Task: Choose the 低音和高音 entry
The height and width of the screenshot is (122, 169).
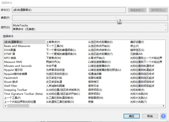Action: pos(95,78)
